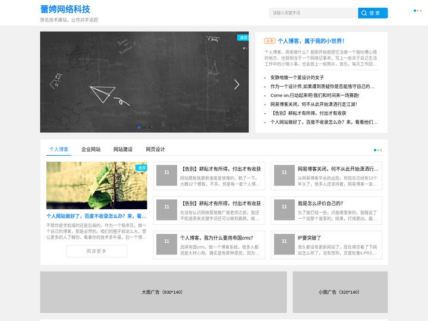Open card titled IP要突破了
This screenshot has width=428, height=321.
point(309,238)
